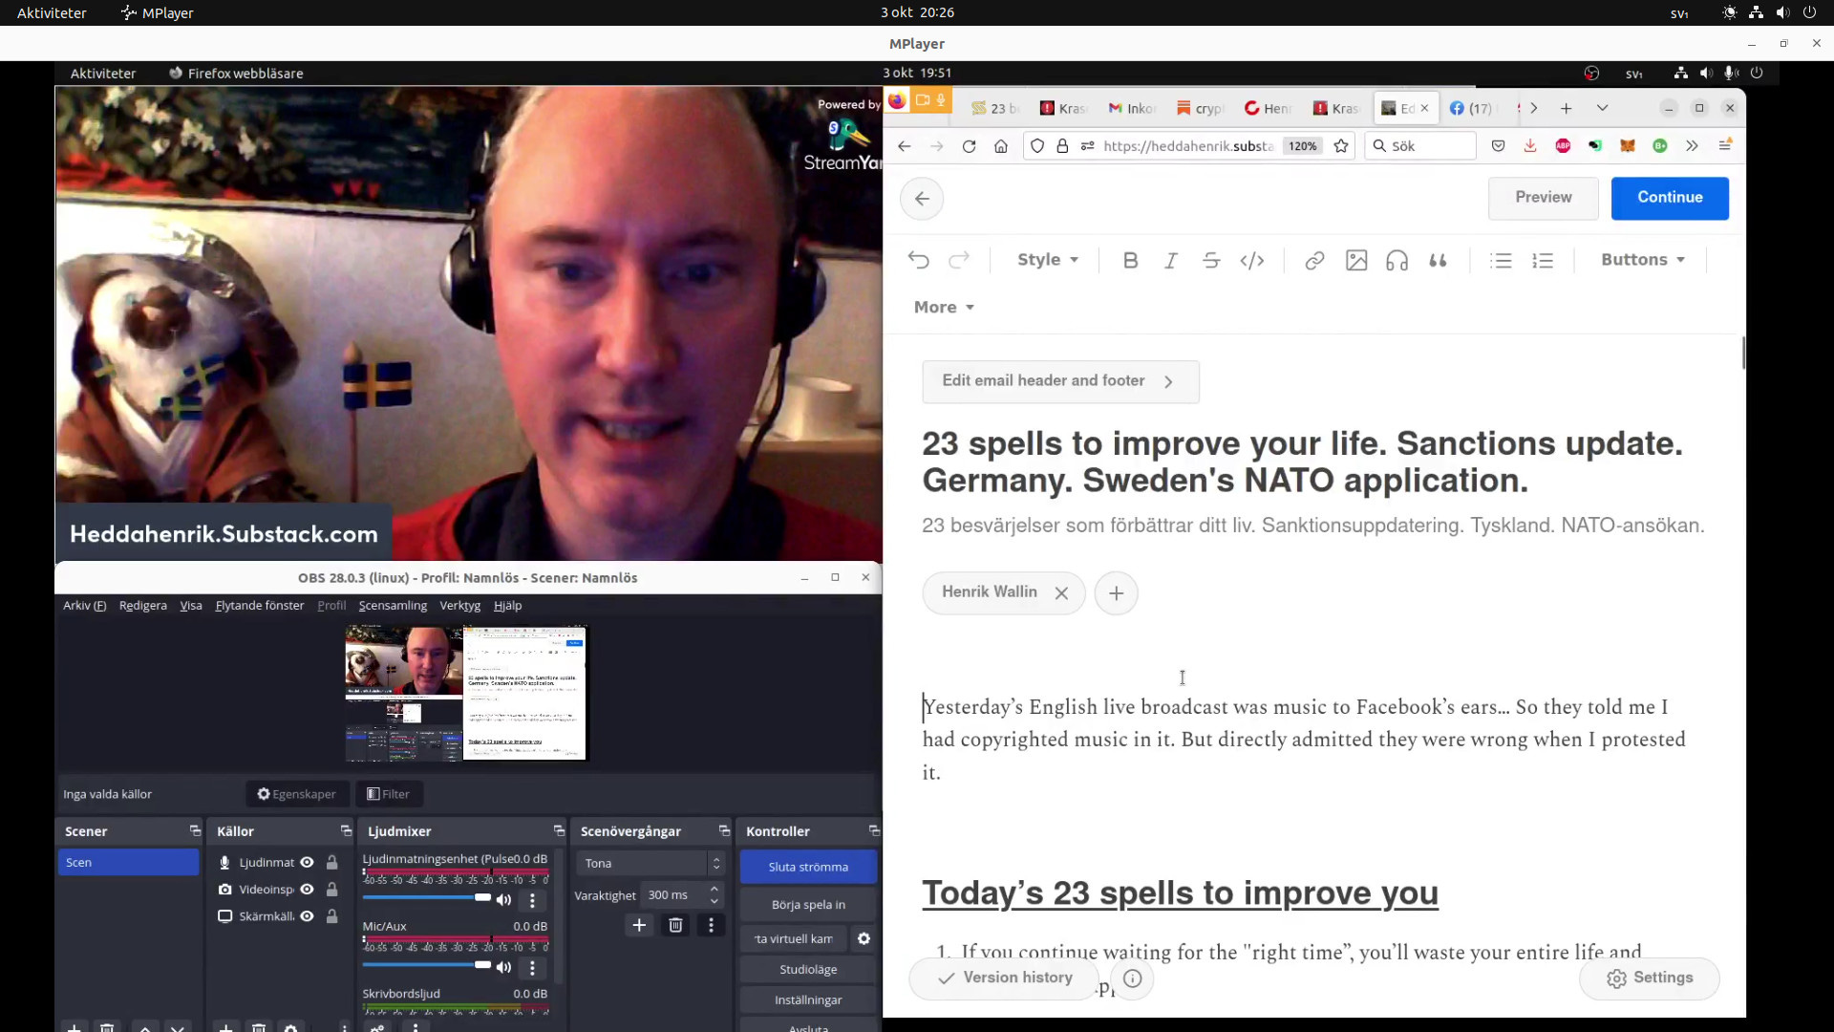Open the Verktyg menu in OBS
1834x1032 pixels.
[459, 606]
